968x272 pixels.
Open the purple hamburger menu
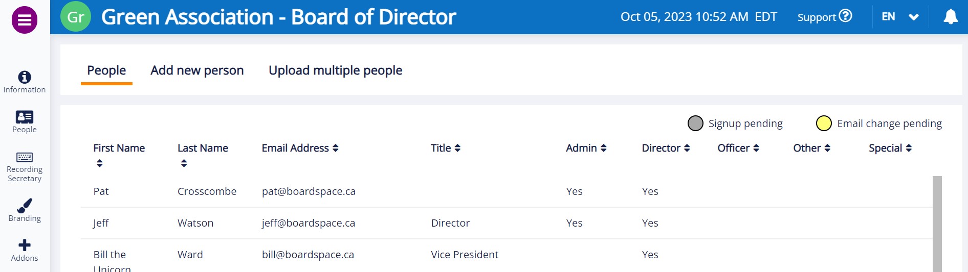point(25,20)
